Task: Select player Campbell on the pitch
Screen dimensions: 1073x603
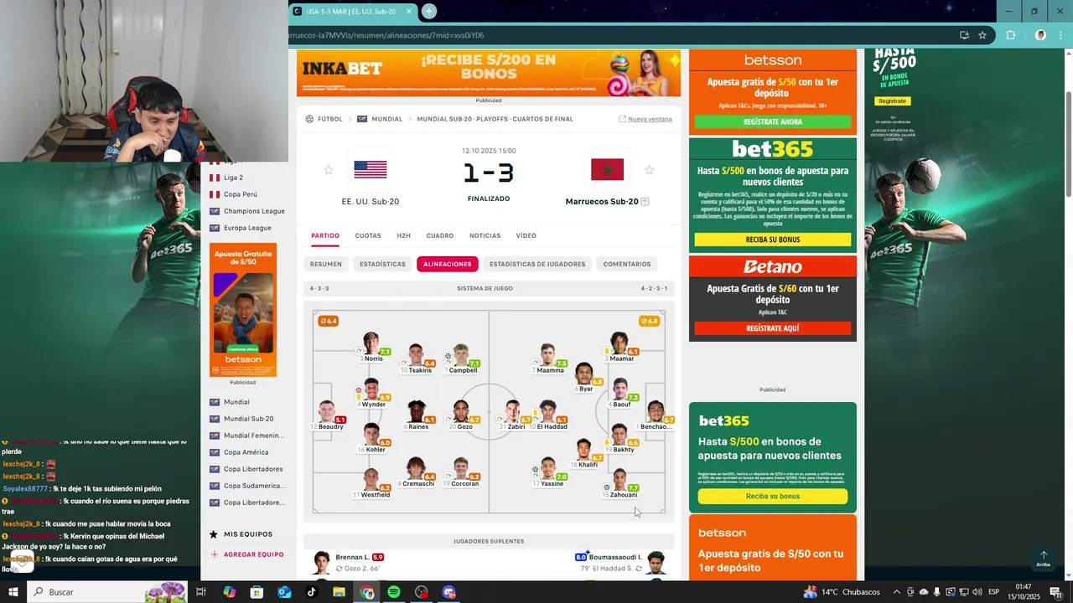Action: tap(461, 358)
